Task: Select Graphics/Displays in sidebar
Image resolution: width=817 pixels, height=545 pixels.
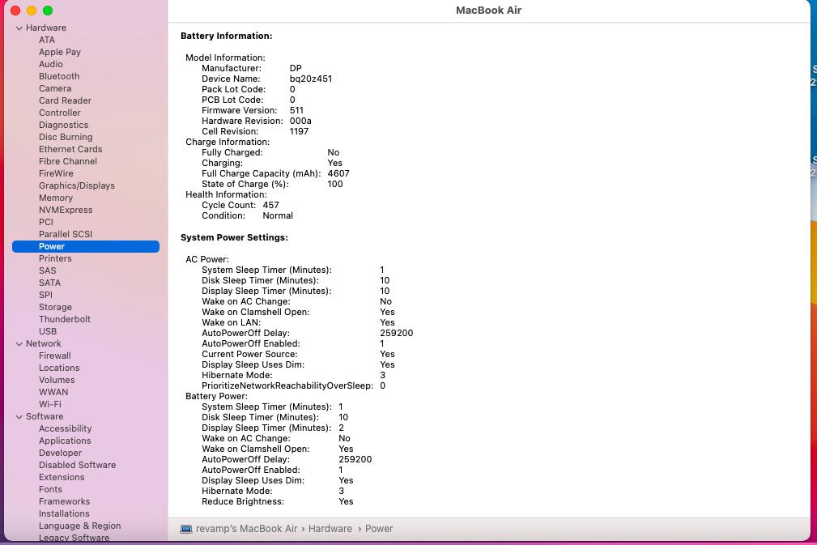Action: [x=77, y=185]
